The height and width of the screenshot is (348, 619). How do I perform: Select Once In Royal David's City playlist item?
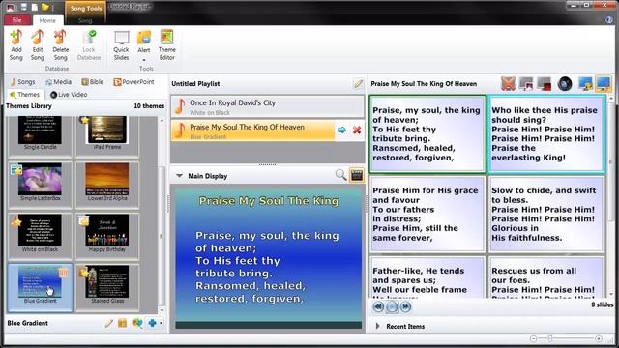[268, 106]
